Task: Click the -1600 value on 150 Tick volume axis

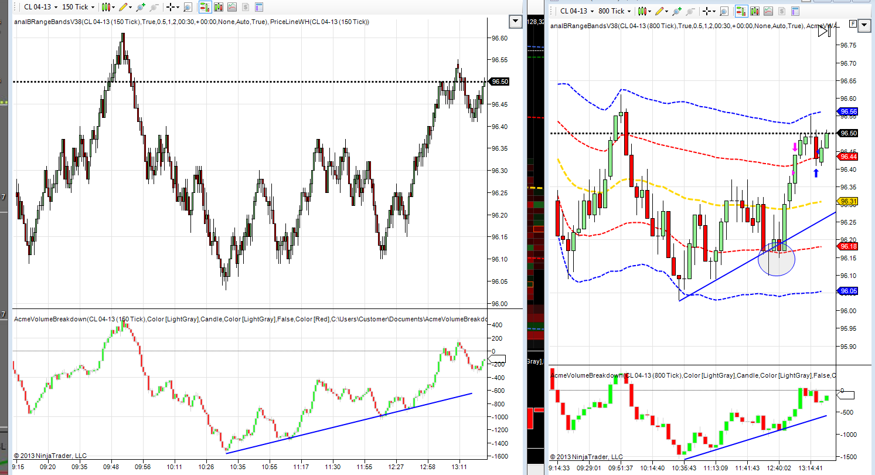Action: click(500, 456)
